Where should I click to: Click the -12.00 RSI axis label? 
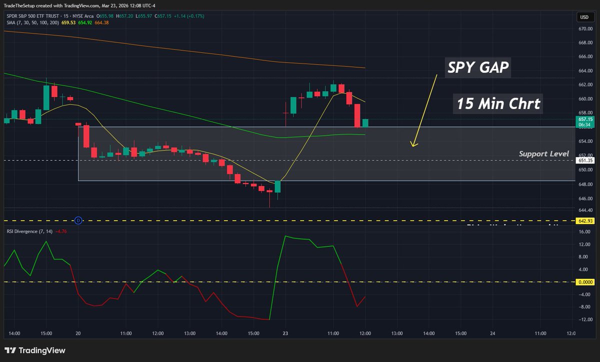tap(585, 319)
